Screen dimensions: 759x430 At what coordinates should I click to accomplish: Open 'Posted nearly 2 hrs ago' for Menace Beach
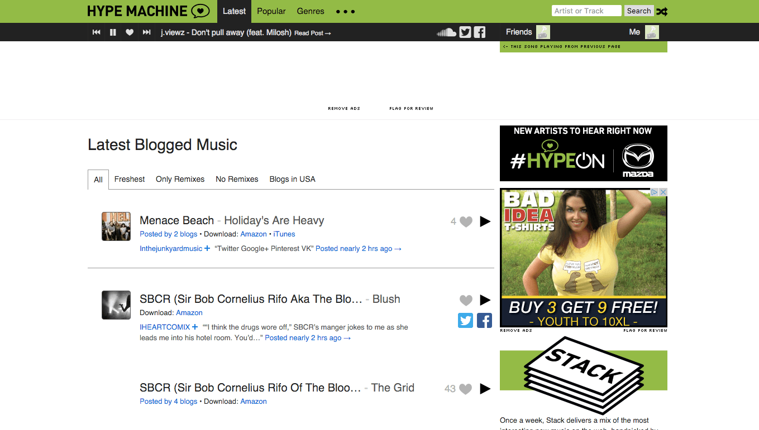(359, 249)
